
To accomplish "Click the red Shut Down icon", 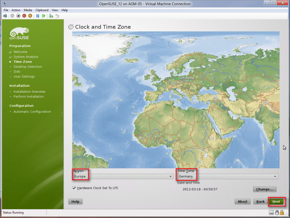I will pos(24,16).
